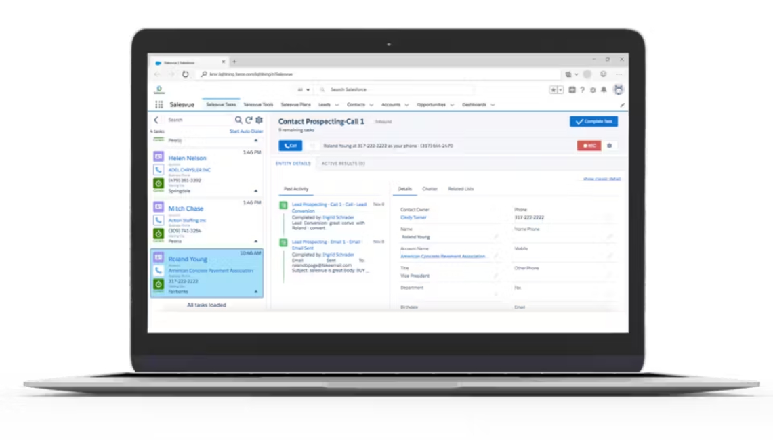Collapse Helen Nelson's card with the triangle
The image size is (773, 440).
pos(256,191)
